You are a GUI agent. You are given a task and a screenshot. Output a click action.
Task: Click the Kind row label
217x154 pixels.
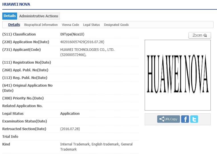(6, 144)
